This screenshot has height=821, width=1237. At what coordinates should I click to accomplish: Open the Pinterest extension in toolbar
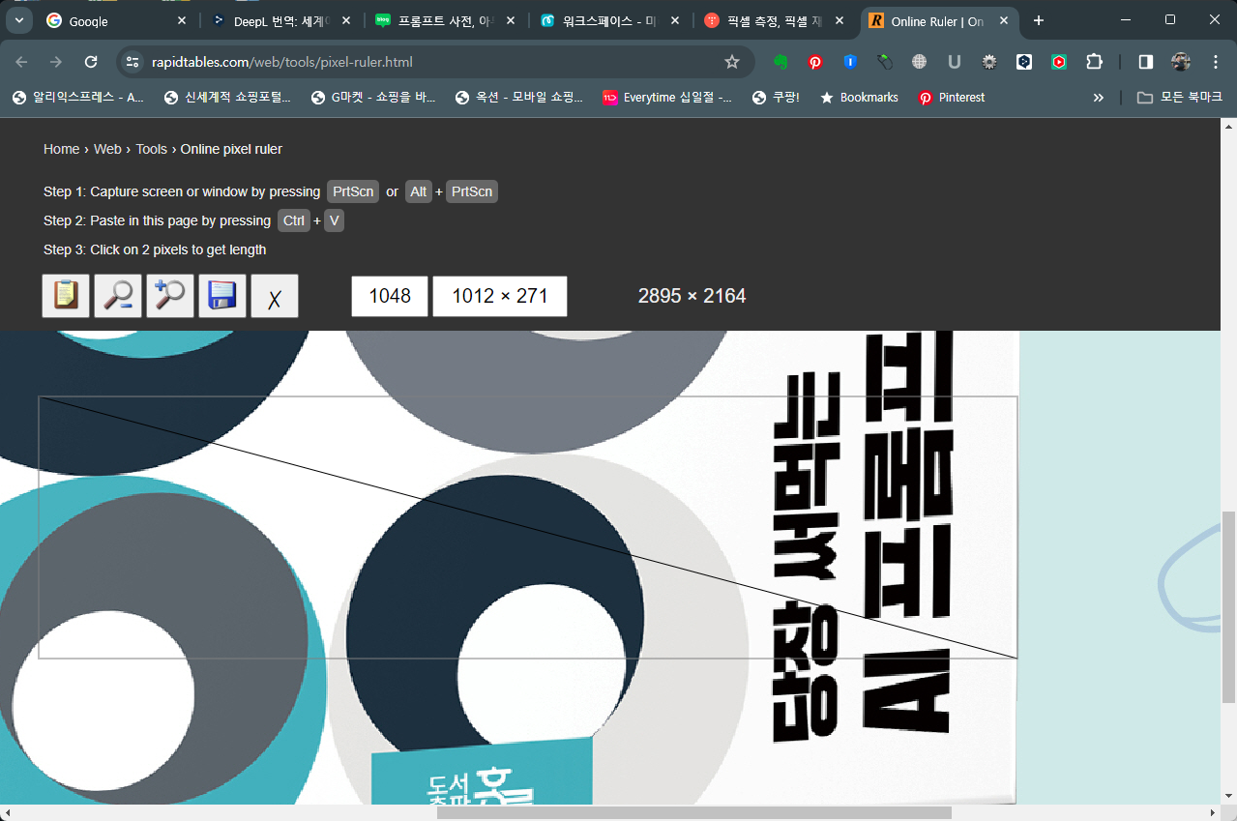[x=815, y=62]
